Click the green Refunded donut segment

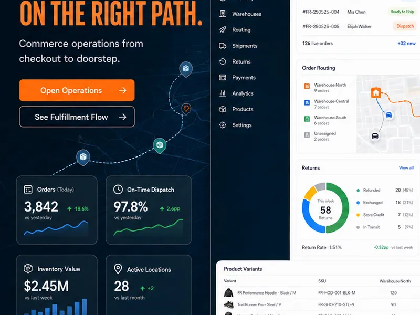tap(344, 207)
